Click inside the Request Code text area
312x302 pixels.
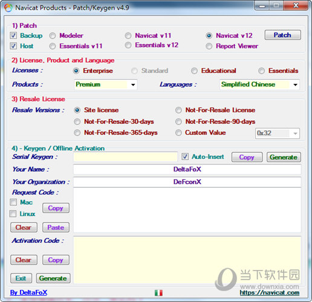[187, 210]
